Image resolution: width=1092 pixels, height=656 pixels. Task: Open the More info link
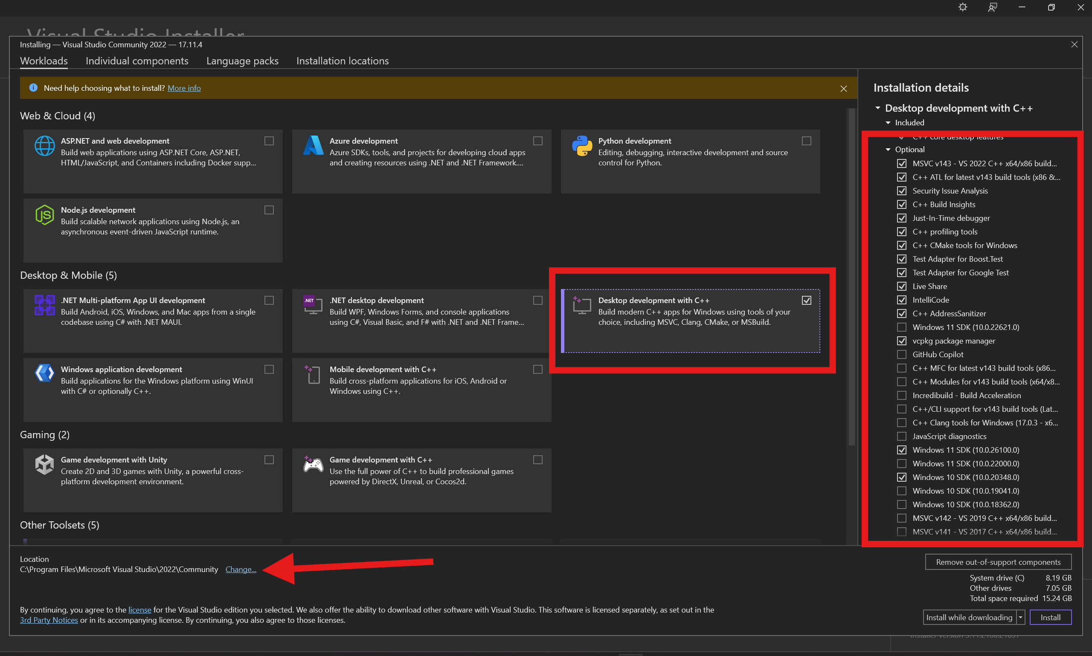[x=184, y=88]
